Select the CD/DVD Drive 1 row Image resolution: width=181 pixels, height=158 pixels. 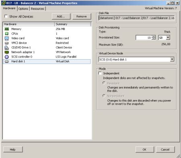[47, 48]
